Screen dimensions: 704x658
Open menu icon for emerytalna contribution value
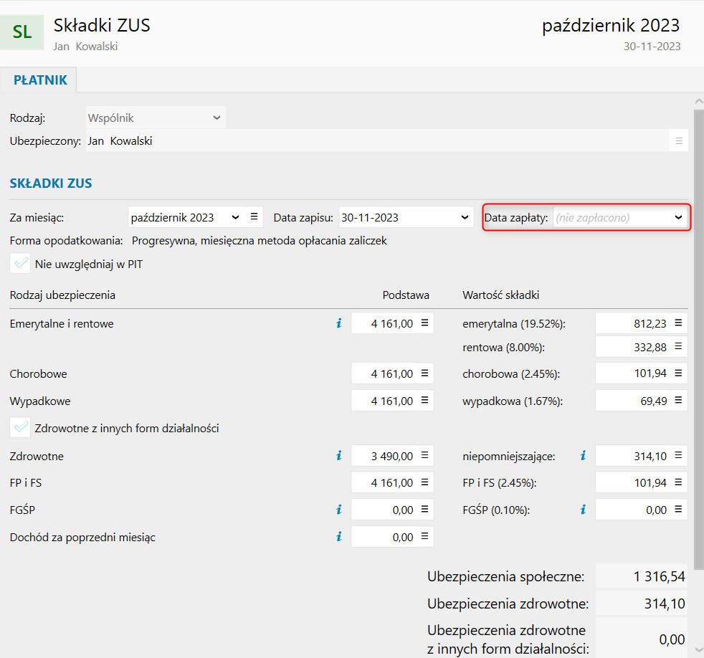click(677, 323)
